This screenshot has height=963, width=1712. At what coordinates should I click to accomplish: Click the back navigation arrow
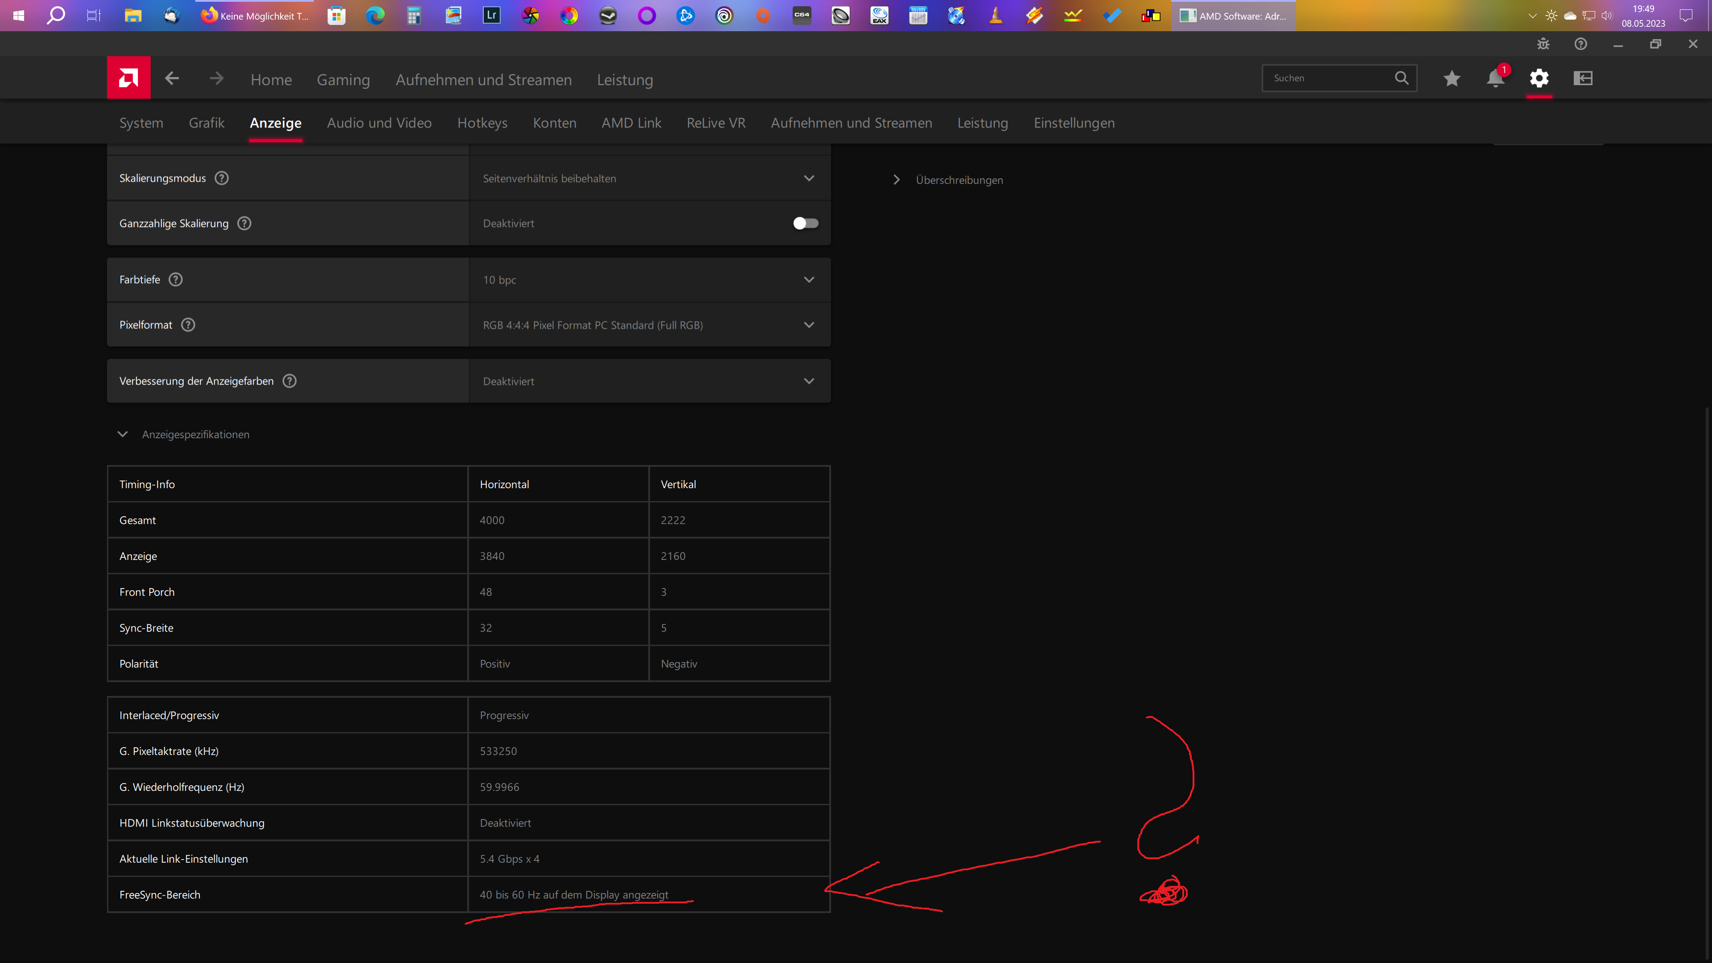(x=172, y=78)
